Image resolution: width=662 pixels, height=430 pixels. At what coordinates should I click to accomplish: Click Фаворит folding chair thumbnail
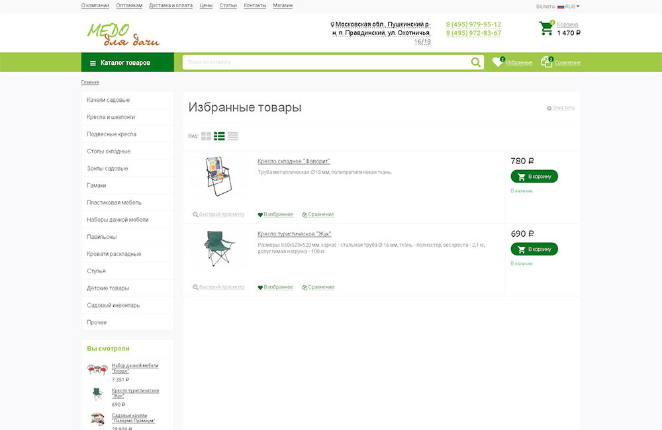point(218,176)
